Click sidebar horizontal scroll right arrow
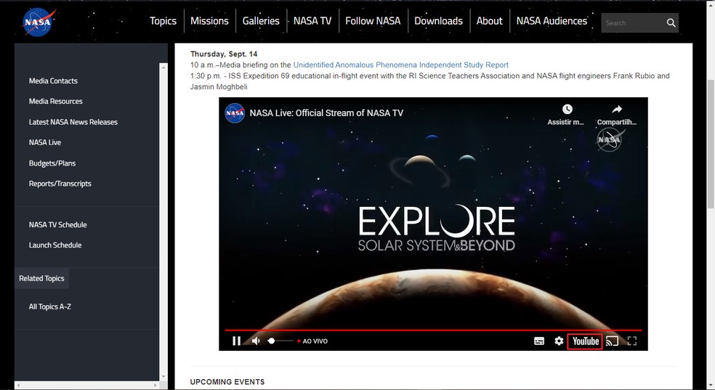The height and width of the screenshot is (390, 715). (155, 386)
